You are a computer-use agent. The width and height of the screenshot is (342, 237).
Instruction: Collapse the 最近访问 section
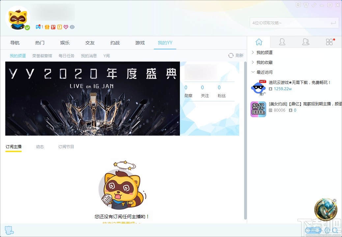253,72
